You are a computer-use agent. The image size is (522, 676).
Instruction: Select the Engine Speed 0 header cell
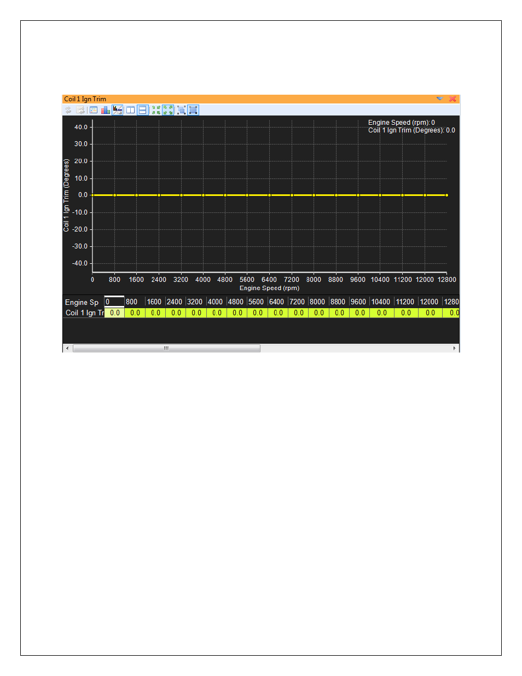point(114,302)
